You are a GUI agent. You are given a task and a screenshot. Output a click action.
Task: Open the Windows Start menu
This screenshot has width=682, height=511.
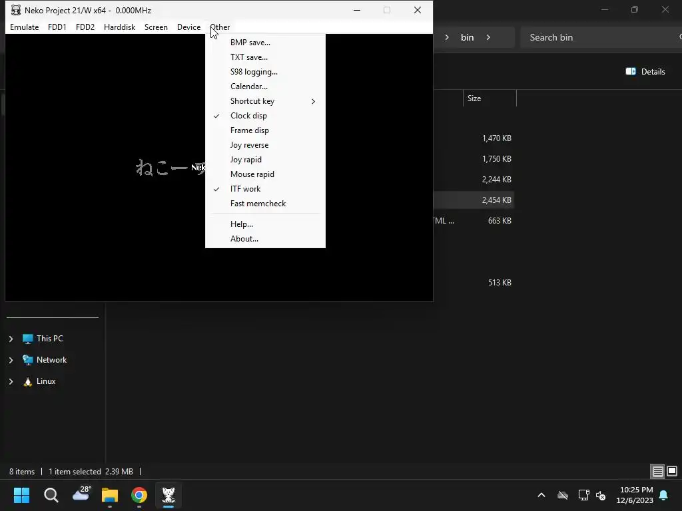21,495
